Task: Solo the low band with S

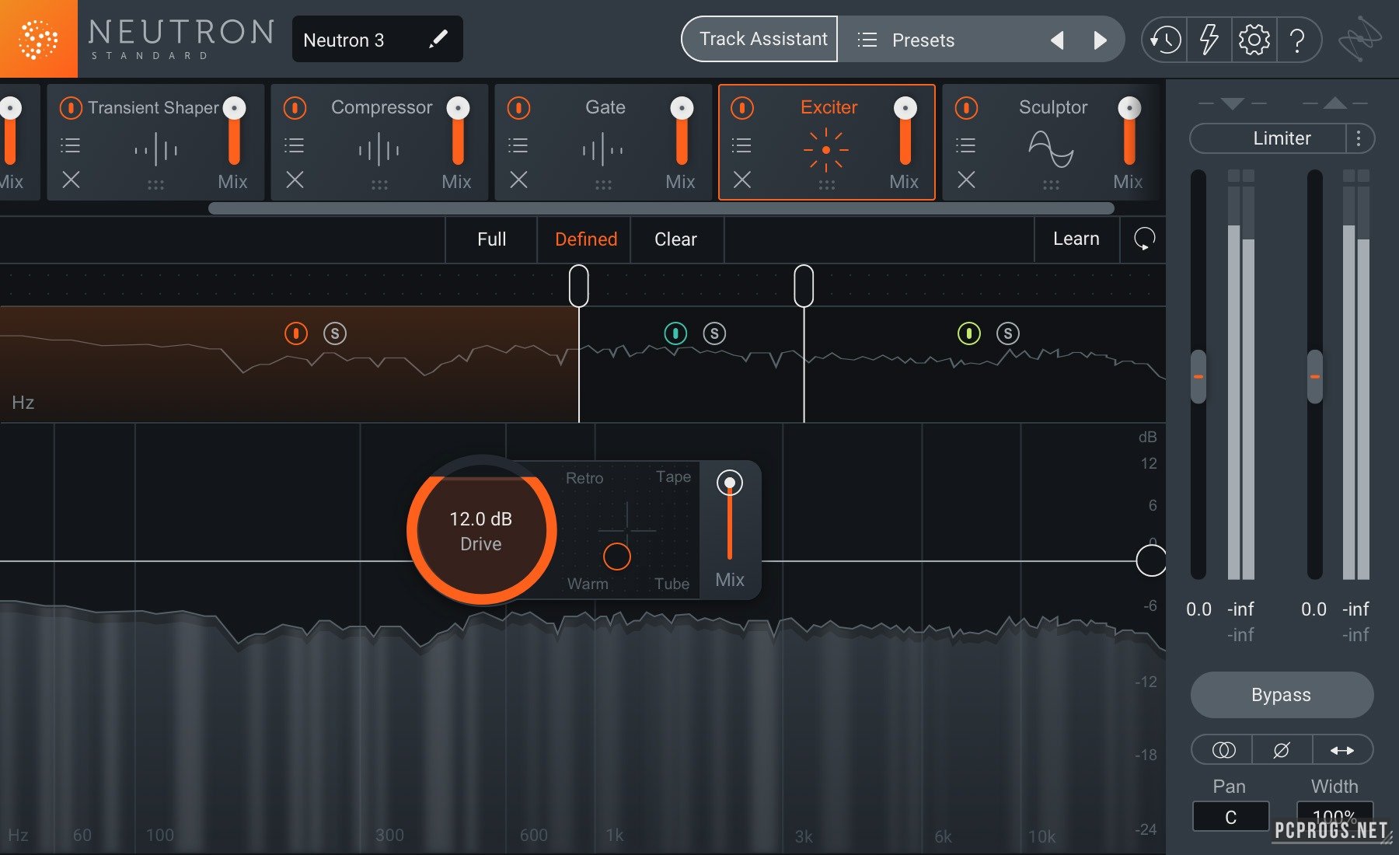Action: pyautogui.click(x=335, y=333)
